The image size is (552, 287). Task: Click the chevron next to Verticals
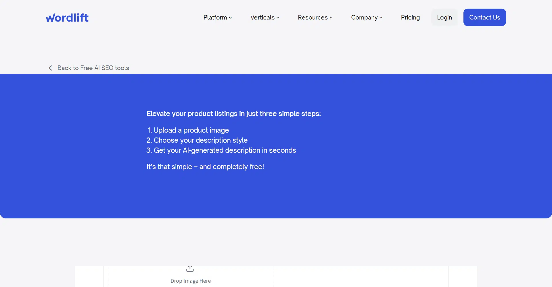pyautogui.click(x=278, y=18)
